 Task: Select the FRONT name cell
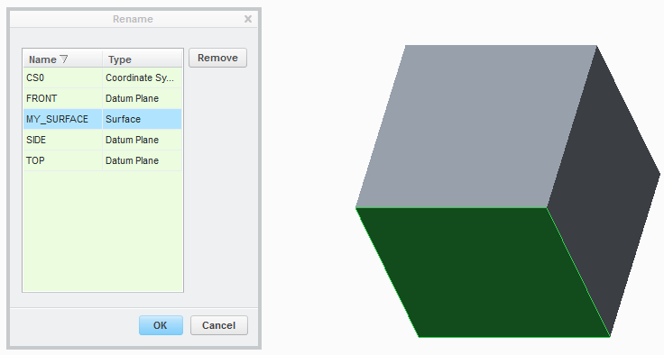(x=62, y=98)
